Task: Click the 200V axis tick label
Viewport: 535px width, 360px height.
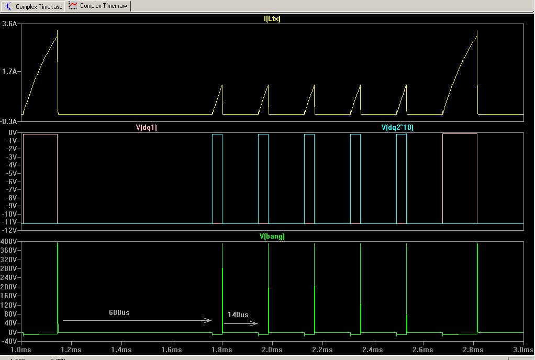Action: click(x=9, y=287)
